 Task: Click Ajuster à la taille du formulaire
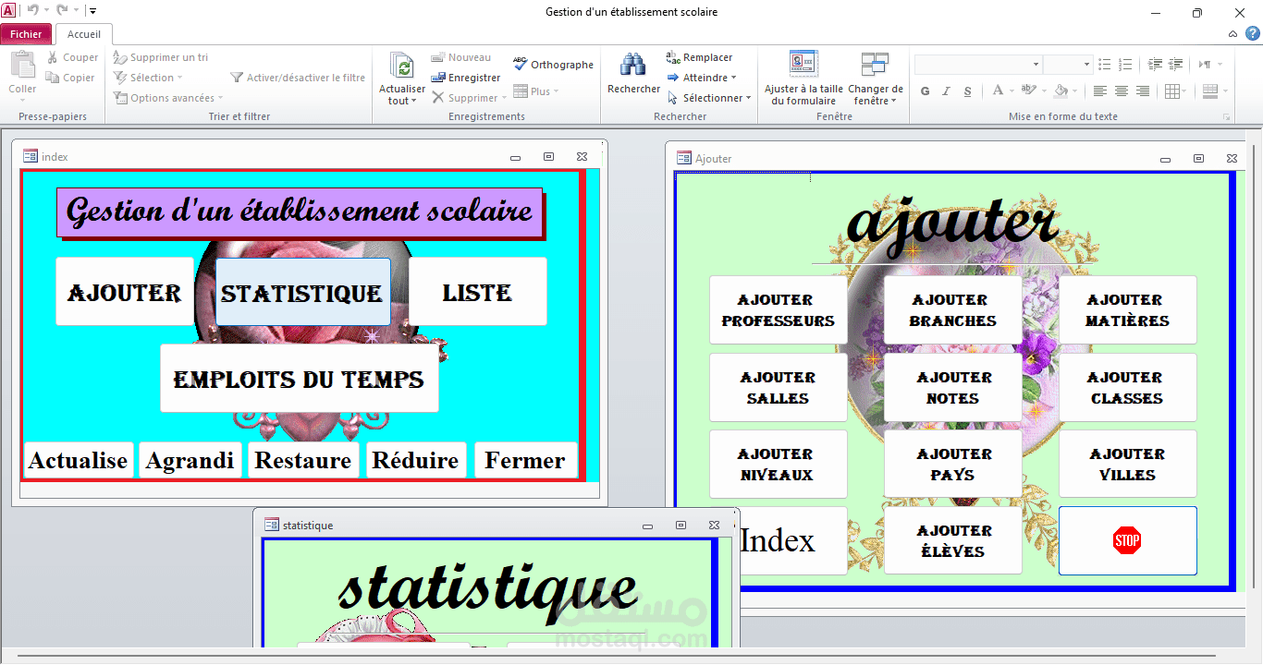click(x=803, y=79)
